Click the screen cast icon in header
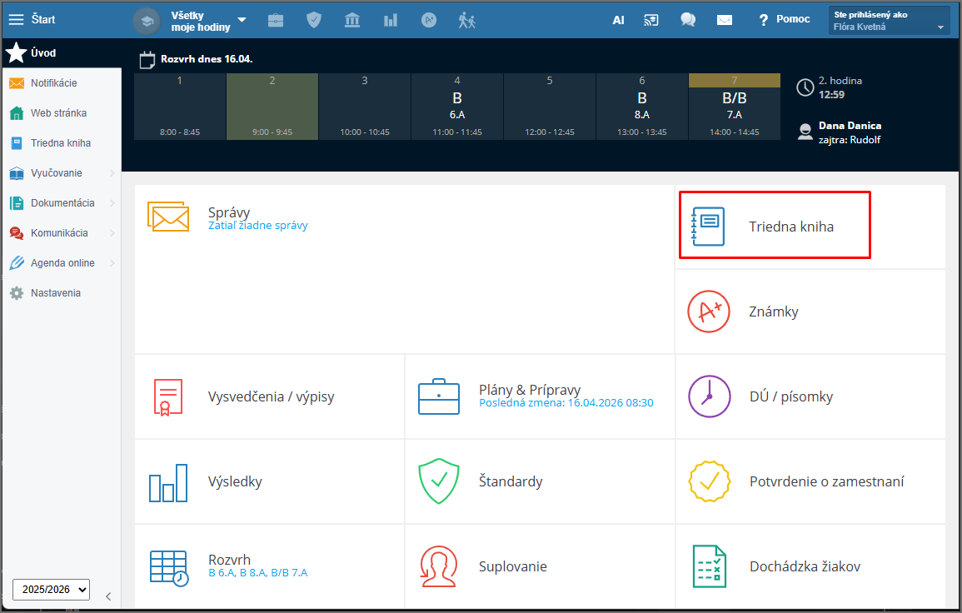Screen dimensions: 962x613 click(x=652, y=20)
